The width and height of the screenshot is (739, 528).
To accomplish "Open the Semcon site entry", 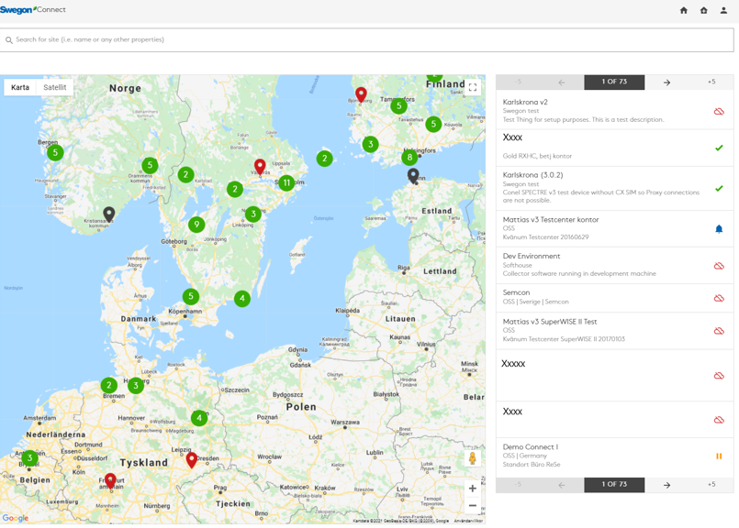I will pyautogui.click(x=614, y=297).
